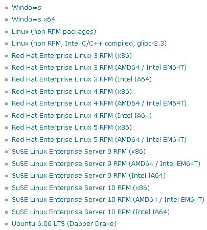
Task: Open SuSE Enterprise Server 10 Intel IA64 link
Action: (90, 212)
